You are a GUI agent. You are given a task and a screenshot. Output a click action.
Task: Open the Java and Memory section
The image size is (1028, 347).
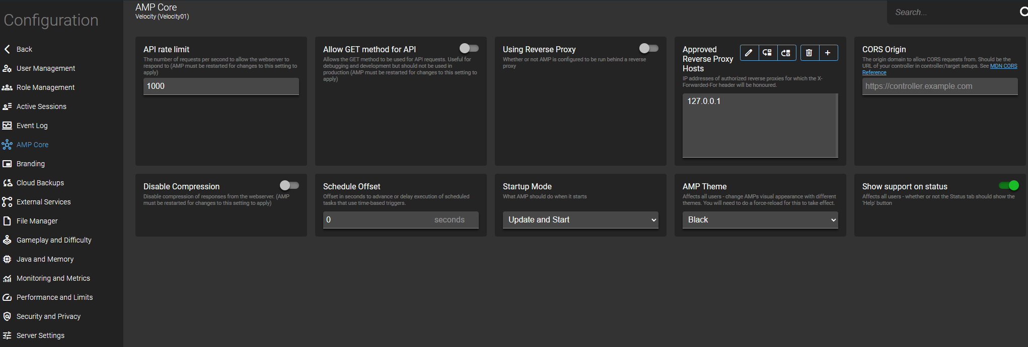45,259
